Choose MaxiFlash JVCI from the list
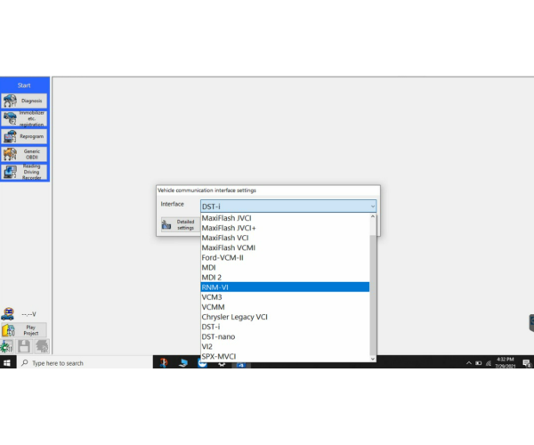The width and height of the screenshot is (534, 445). click(285, 218)
